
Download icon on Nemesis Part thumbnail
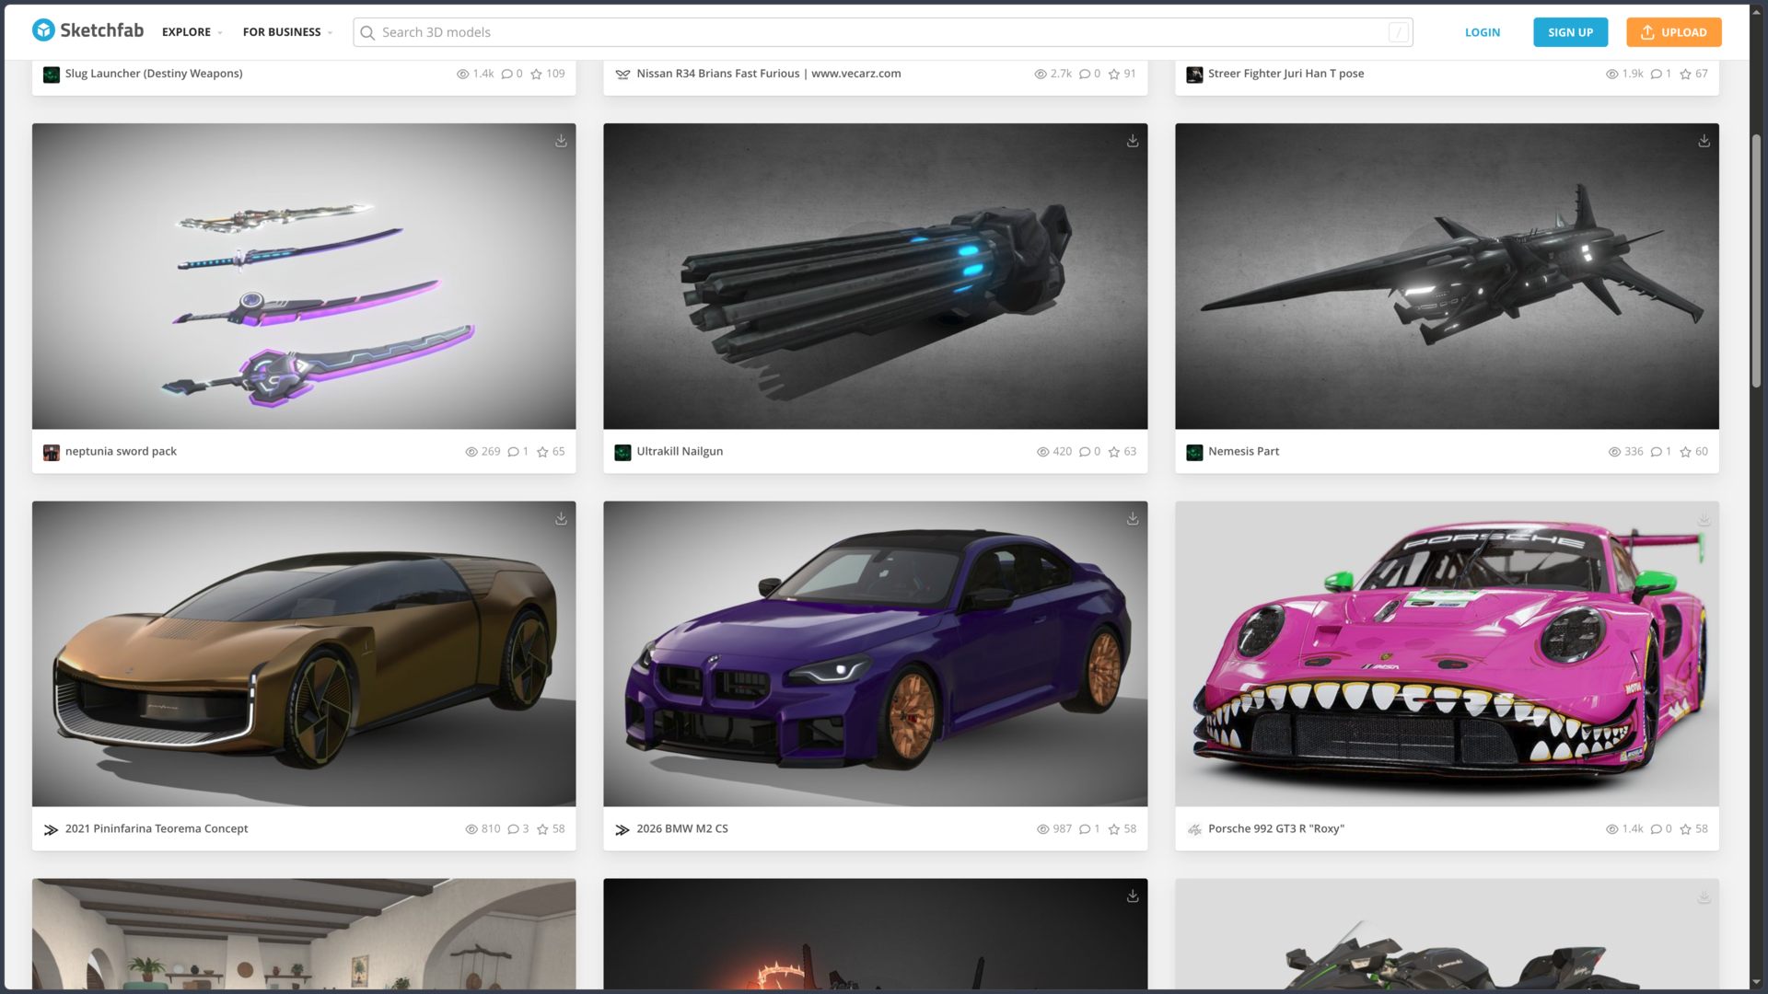point(1704,141)
